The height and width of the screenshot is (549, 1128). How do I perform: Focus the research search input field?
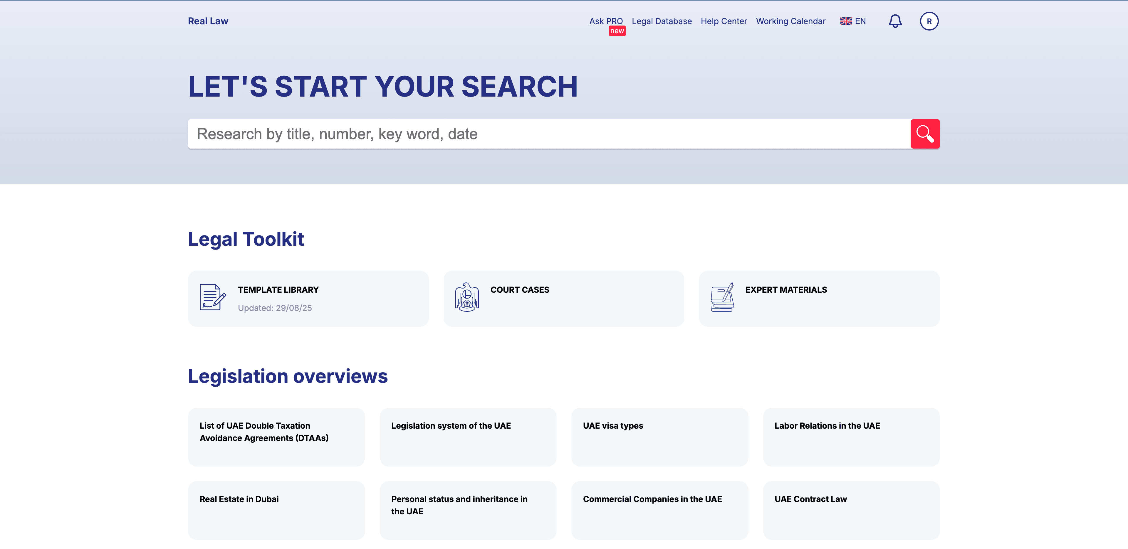click(x=547, y=134)
